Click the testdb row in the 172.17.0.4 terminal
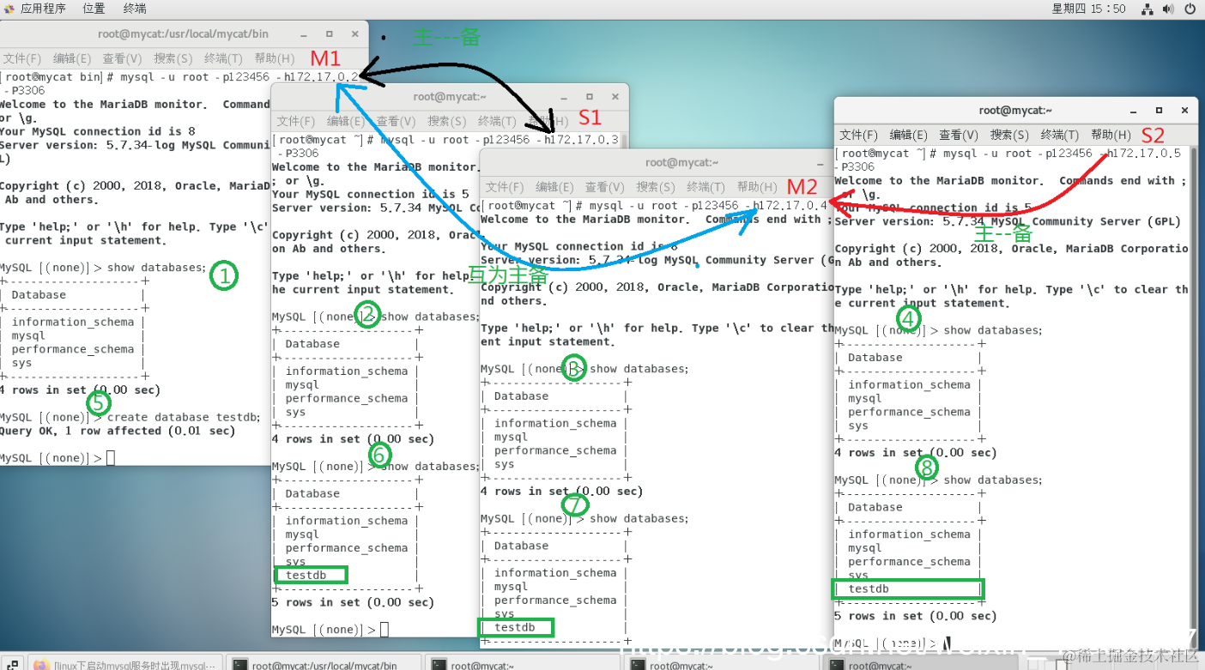This screenshot has height=670, width=1205. coord(515,627)
